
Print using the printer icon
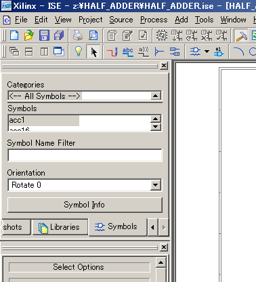tap(78, 35)
